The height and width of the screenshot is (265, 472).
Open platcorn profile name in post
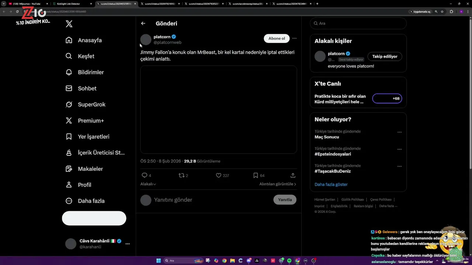click(x=162, y=37)
